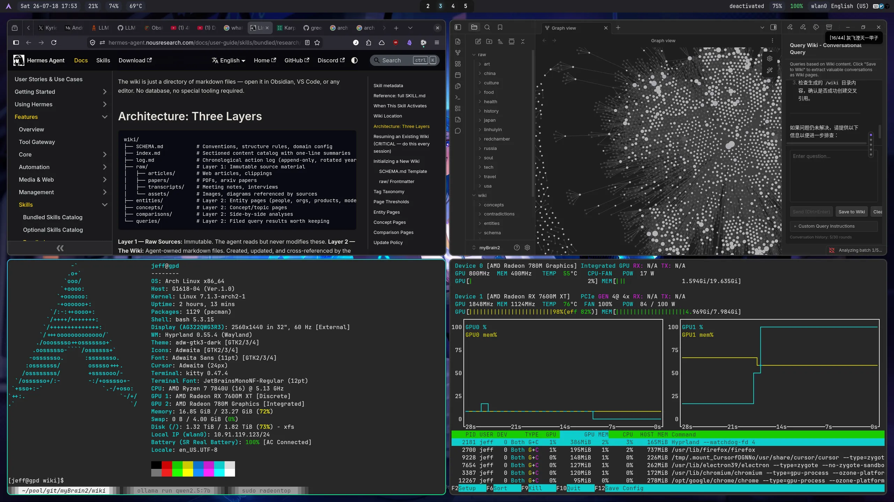Open uBlock Origin extension icon
The image size is (894, 502).
point(395,43)
